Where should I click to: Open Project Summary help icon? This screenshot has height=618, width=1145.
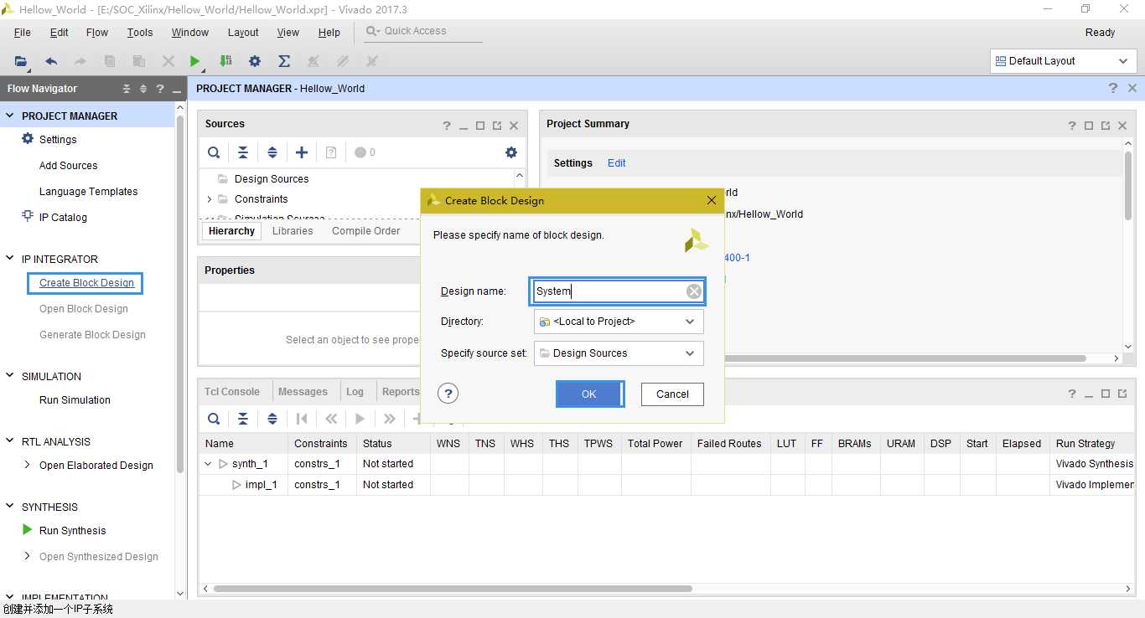(x=1072, y=126)
